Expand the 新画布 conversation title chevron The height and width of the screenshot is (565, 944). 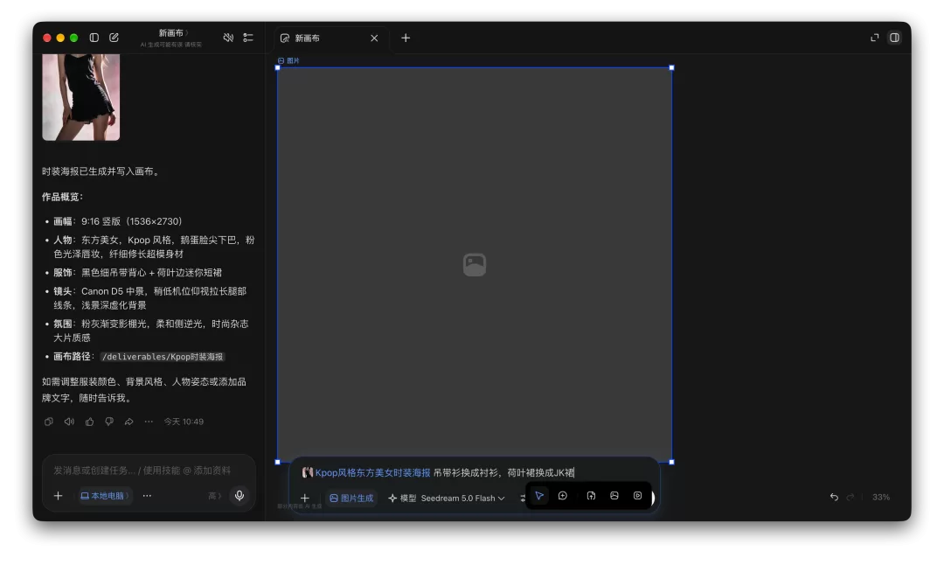click(187, 33)
